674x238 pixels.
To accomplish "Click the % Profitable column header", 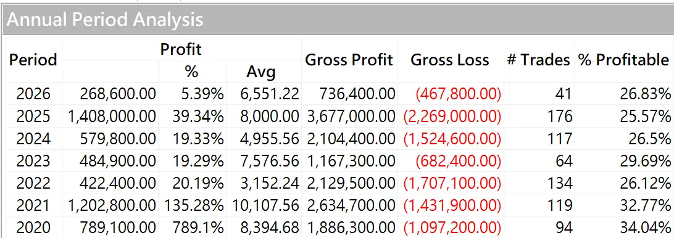I will [624, 60].
